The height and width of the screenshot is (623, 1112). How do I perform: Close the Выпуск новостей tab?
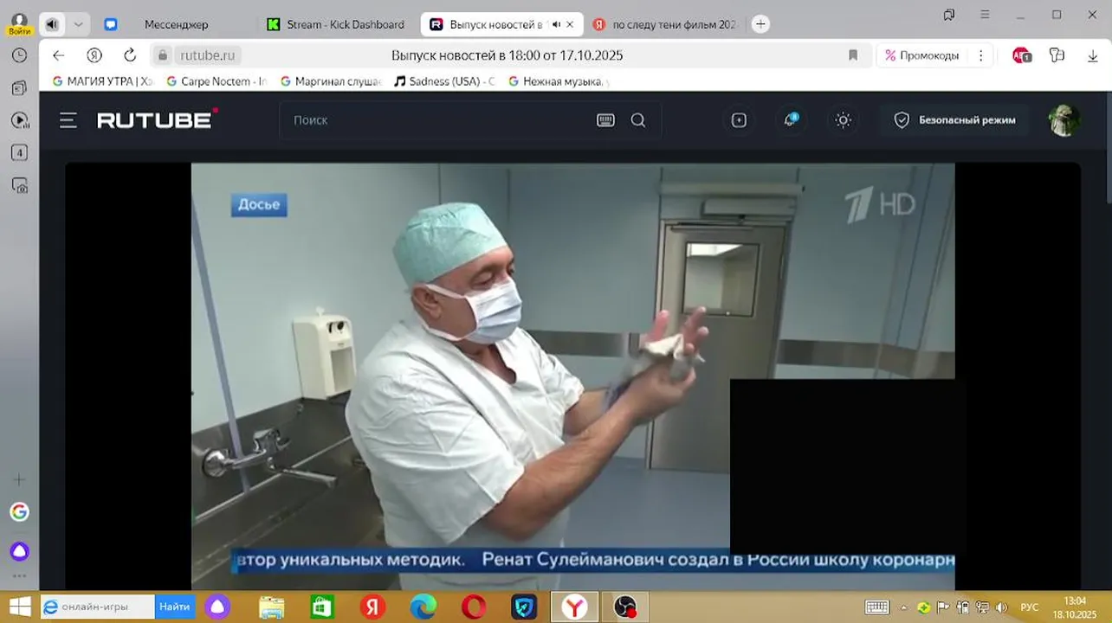pos(570,24)
